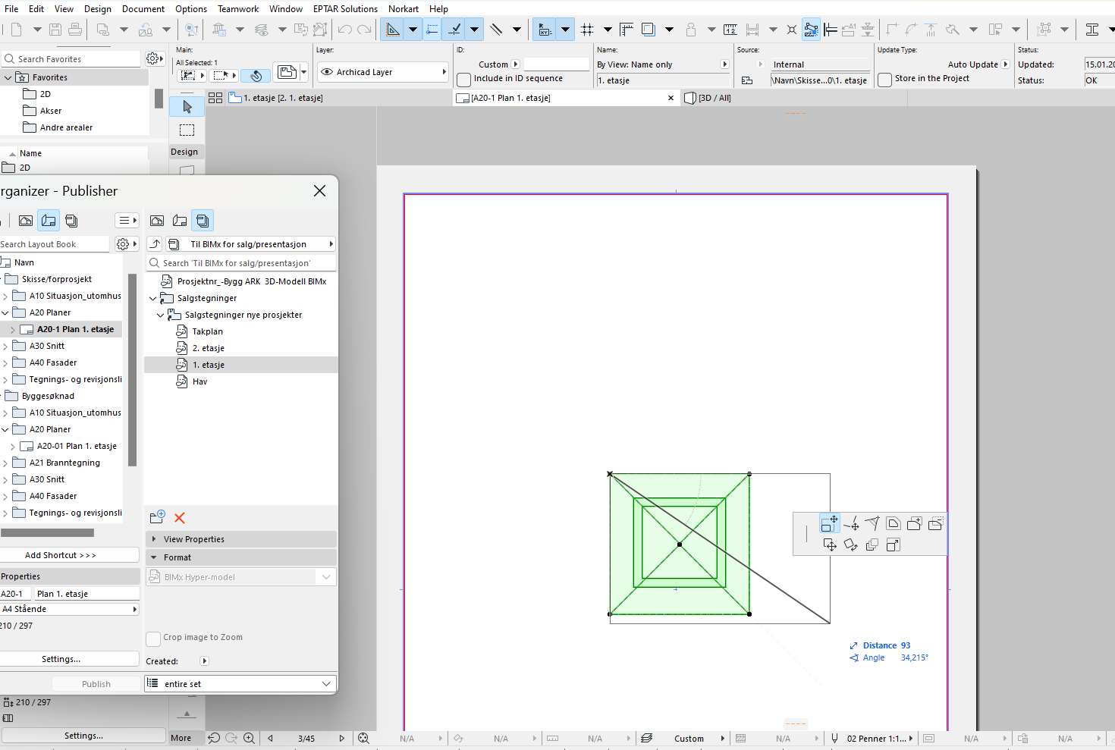Screen dimensions: 1115x750
Task: Select the Arrow tool in the toolbox
Action: point(187,107)
